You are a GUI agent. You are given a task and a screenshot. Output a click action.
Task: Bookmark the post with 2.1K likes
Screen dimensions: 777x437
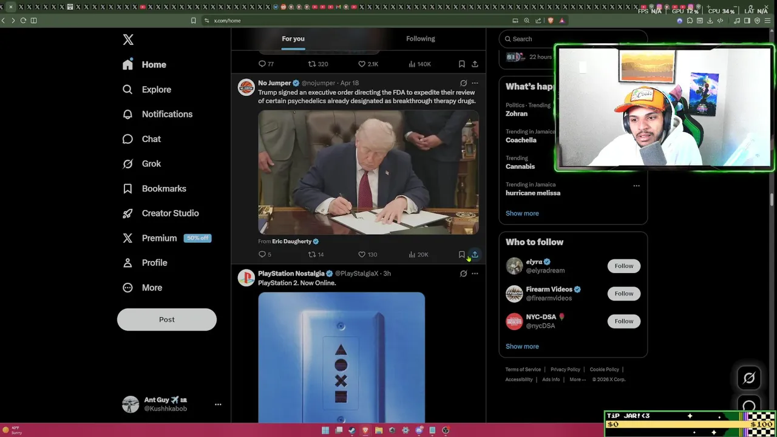pos(462,64)
